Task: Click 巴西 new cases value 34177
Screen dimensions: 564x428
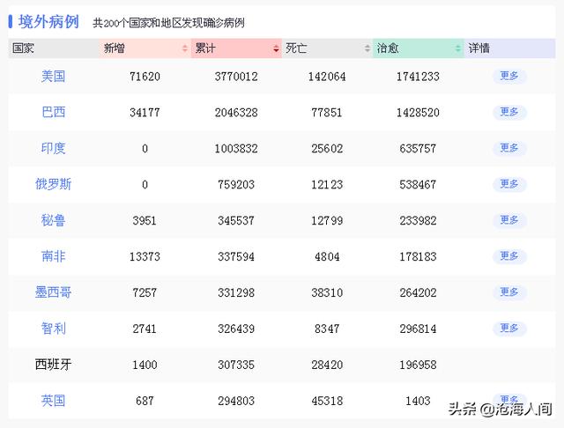Action: (x=145, y=113)
